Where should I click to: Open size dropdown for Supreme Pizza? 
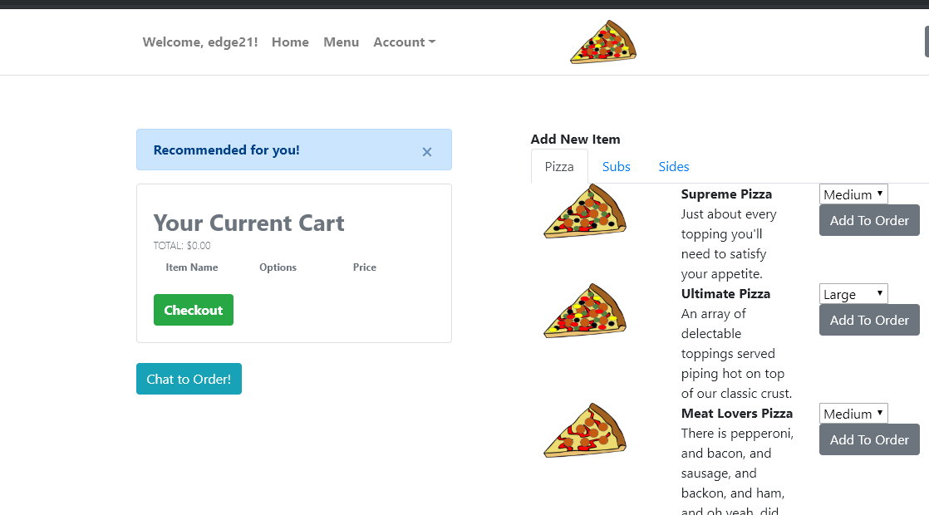pyautogui.click(x=853, y=194)
